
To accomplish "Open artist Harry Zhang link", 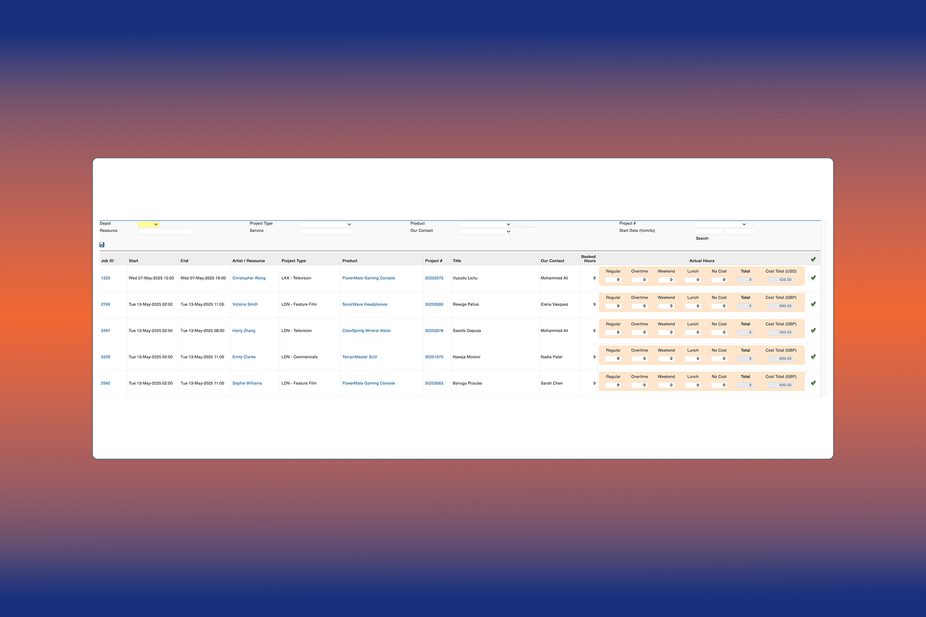I will point(244,331).
